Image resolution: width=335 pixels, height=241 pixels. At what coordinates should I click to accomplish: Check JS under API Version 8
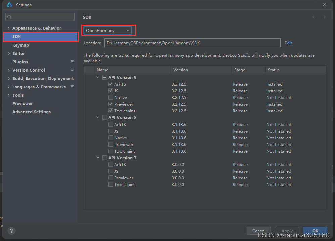click(x=111, y=131)
